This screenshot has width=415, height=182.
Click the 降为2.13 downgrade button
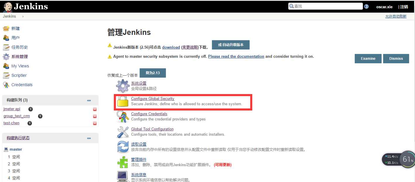click(x=153, y=73)
